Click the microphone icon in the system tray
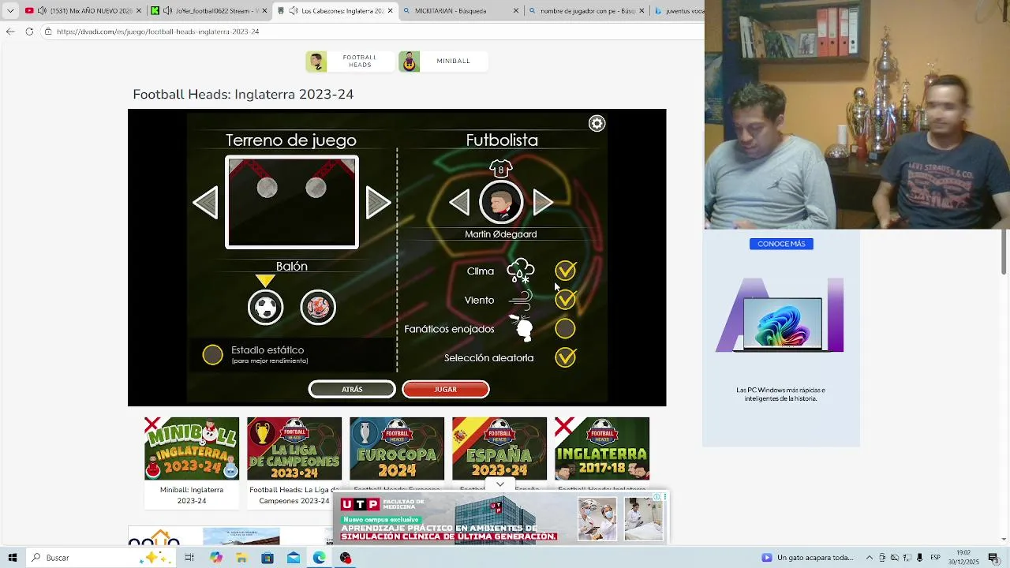 919,558
